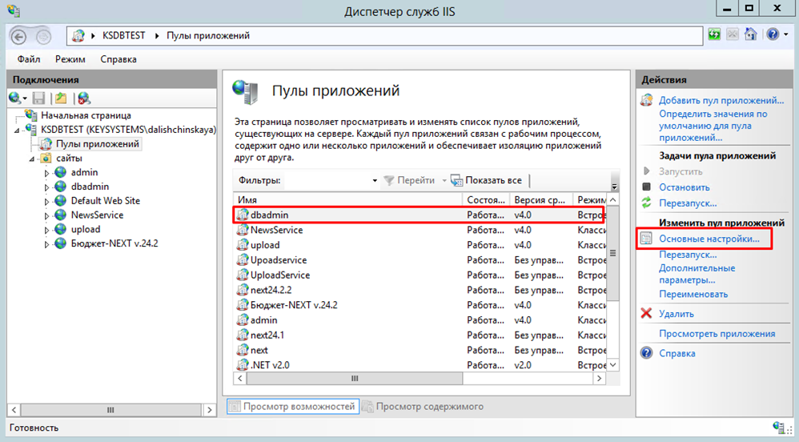Select the next24.1 pool row

[421, 335]
